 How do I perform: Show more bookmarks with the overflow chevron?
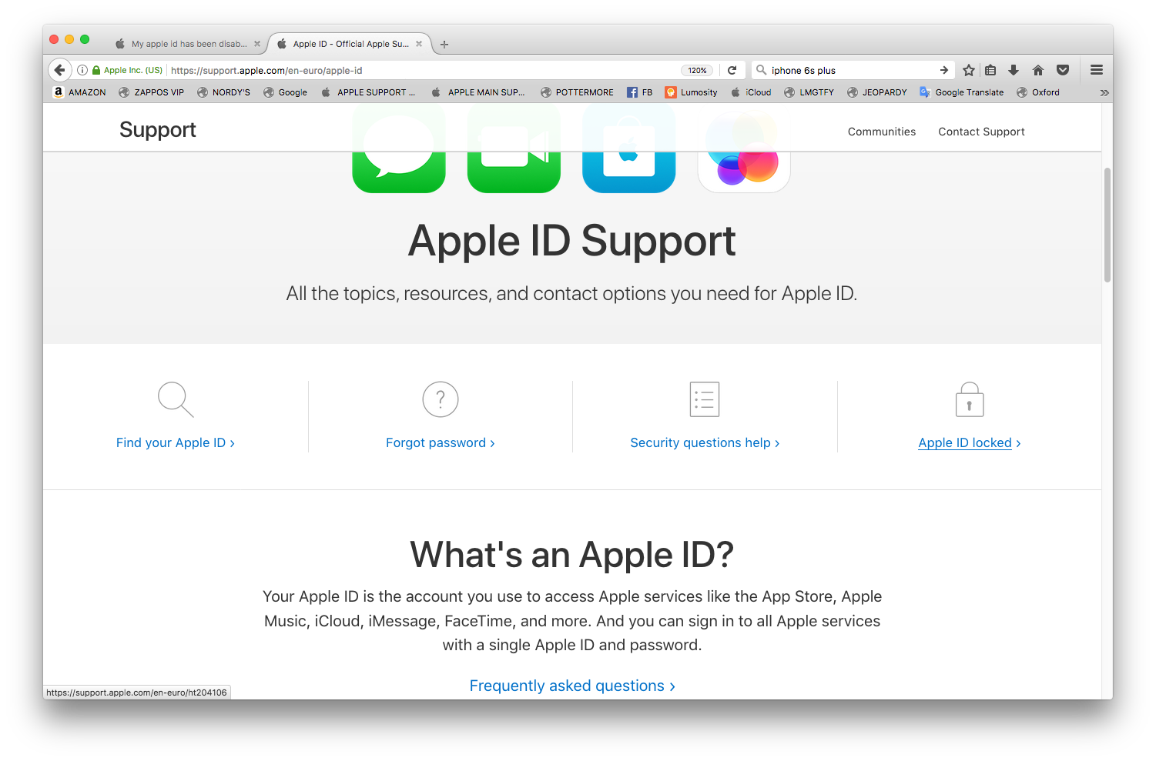(1104, 92)
